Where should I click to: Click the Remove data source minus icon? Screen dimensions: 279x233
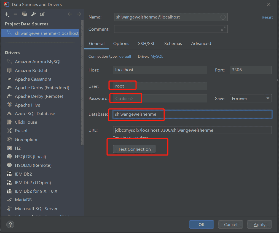coord(15,14)
